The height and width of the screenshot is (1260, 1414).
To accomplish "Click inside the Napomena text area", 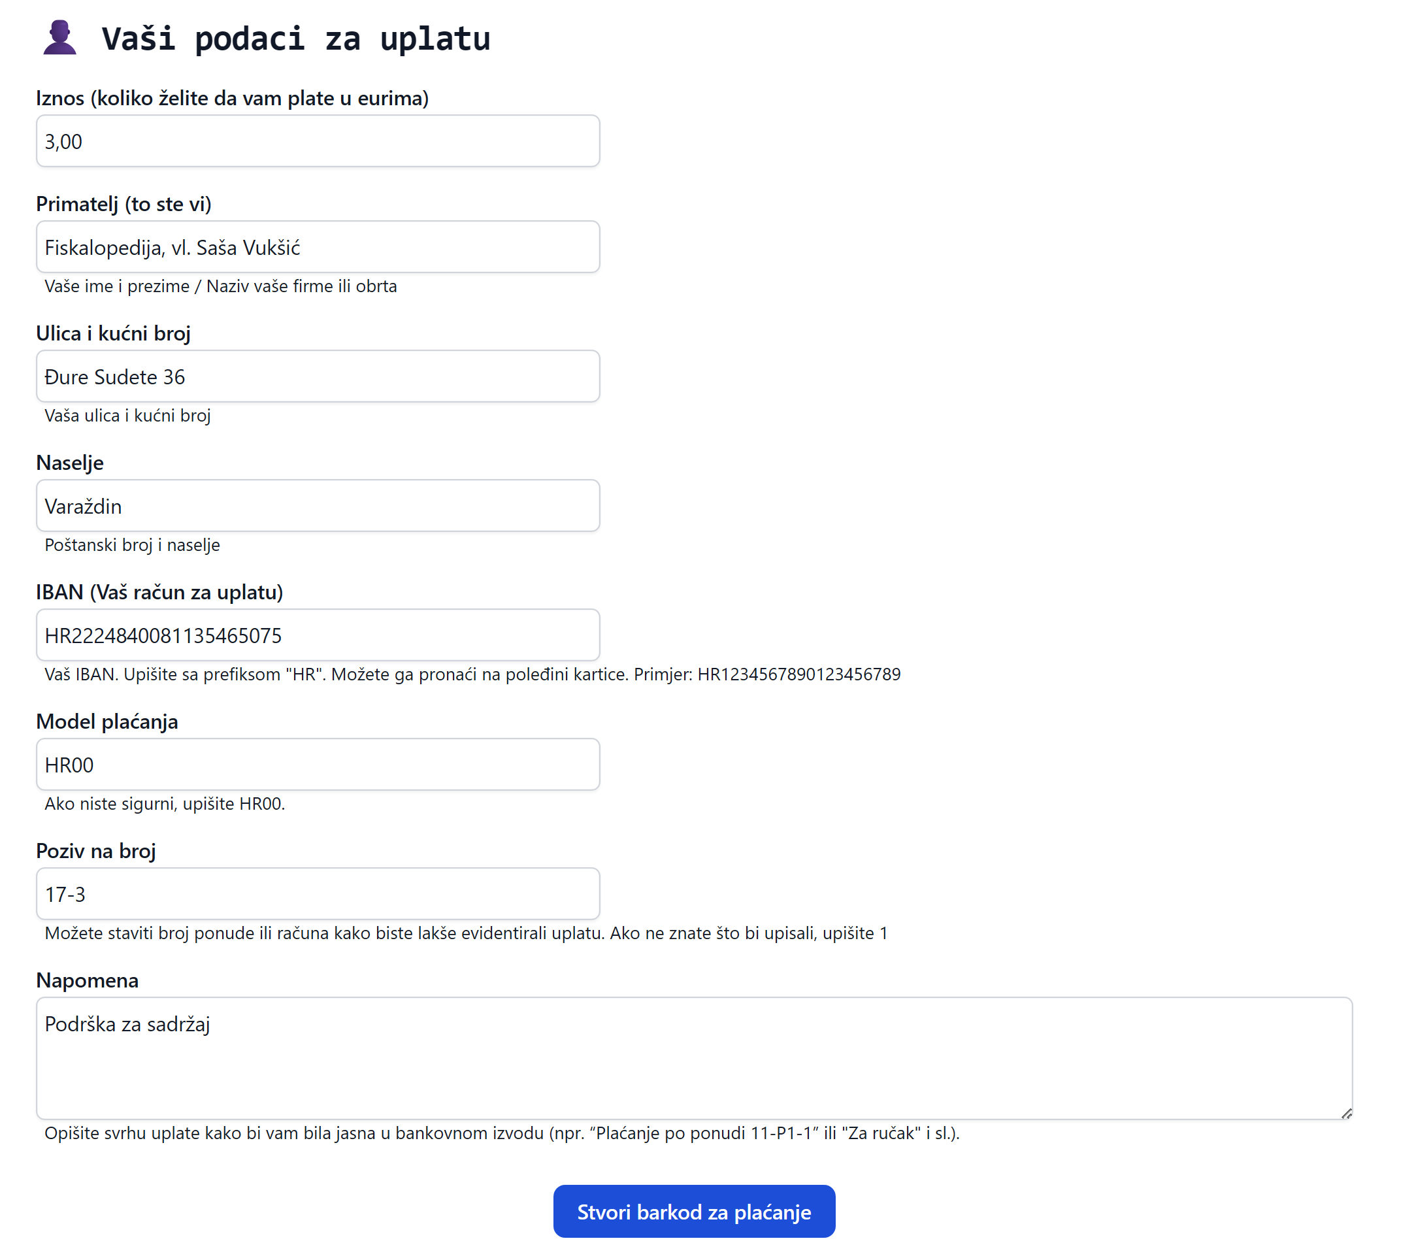I will point(693,1059).
